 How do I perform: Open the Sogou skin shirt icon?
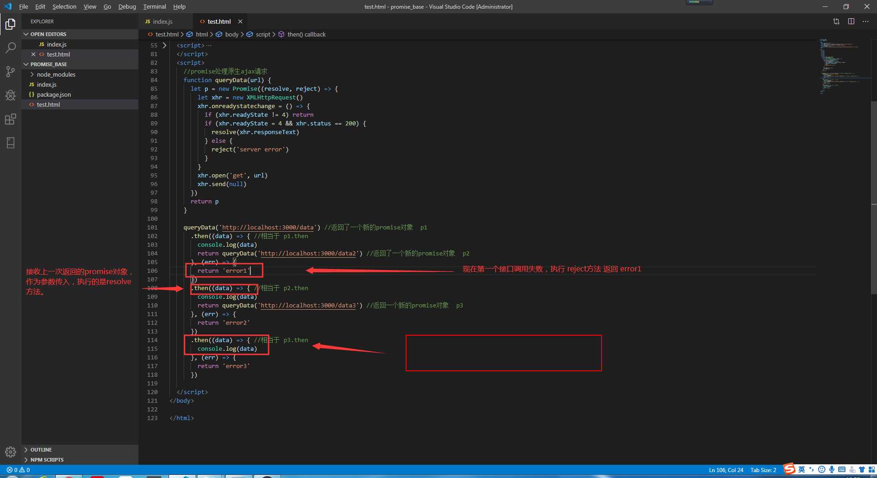click(862, 469)
